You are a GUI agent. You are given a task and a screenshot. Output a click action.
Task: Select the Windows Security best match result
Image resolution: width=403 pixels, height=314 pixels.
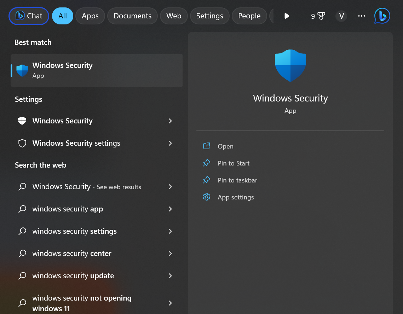pyautogui.click(x=97, y=70)
